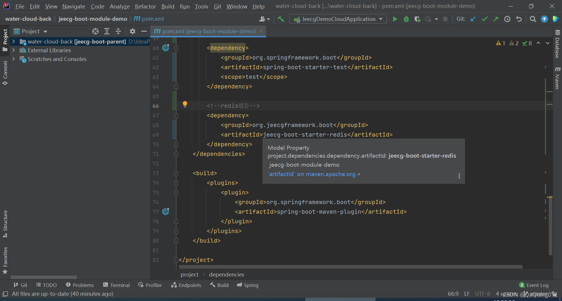Expand External Libraries tree node
This screenshot has width=562, height=301.
tap(13, 50)
